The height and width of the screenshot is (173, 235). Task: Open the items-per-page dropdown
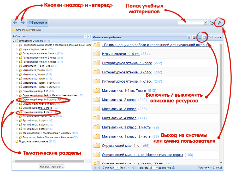[157, 168]
